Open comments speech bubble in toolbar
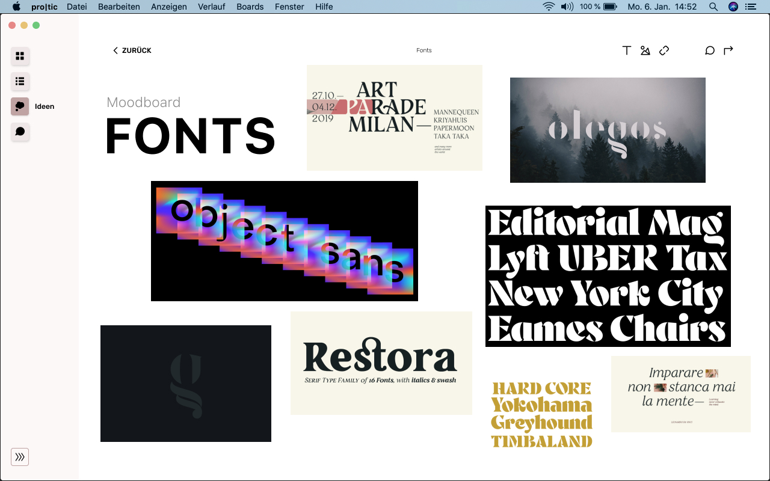Screen dimensions: 770x481 point(710,51)
